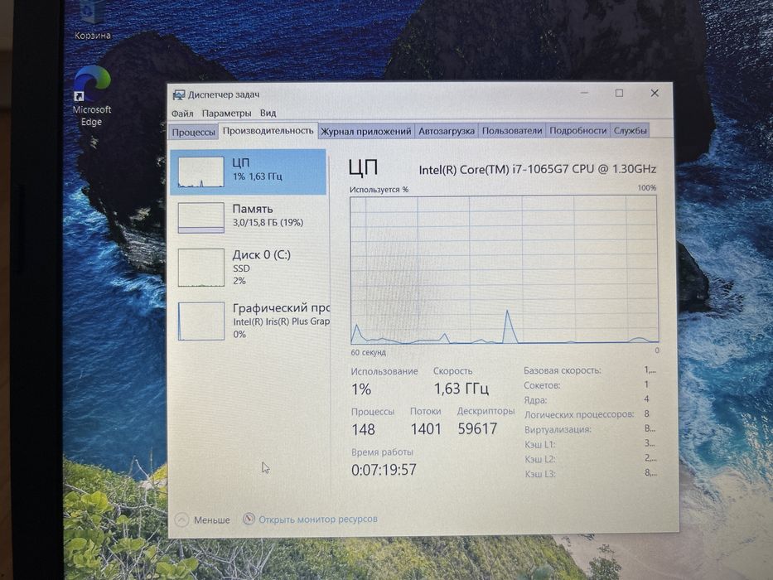Click the Intel(R) Iris(R) Plus graphics label

click(x=281, y=321)
